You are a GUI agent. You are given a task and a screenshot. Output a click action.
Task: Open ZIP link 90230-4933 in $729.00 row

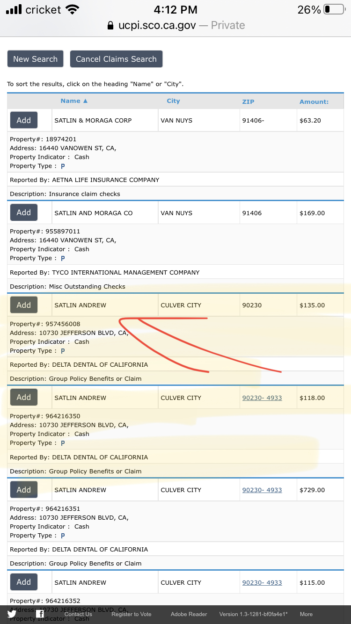pos(262,490)
